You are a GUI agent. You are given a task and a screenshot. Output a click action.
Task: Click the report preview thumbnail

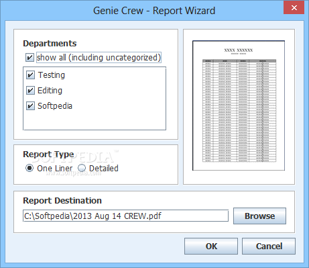pyautogui.click(x=239, y=105)
